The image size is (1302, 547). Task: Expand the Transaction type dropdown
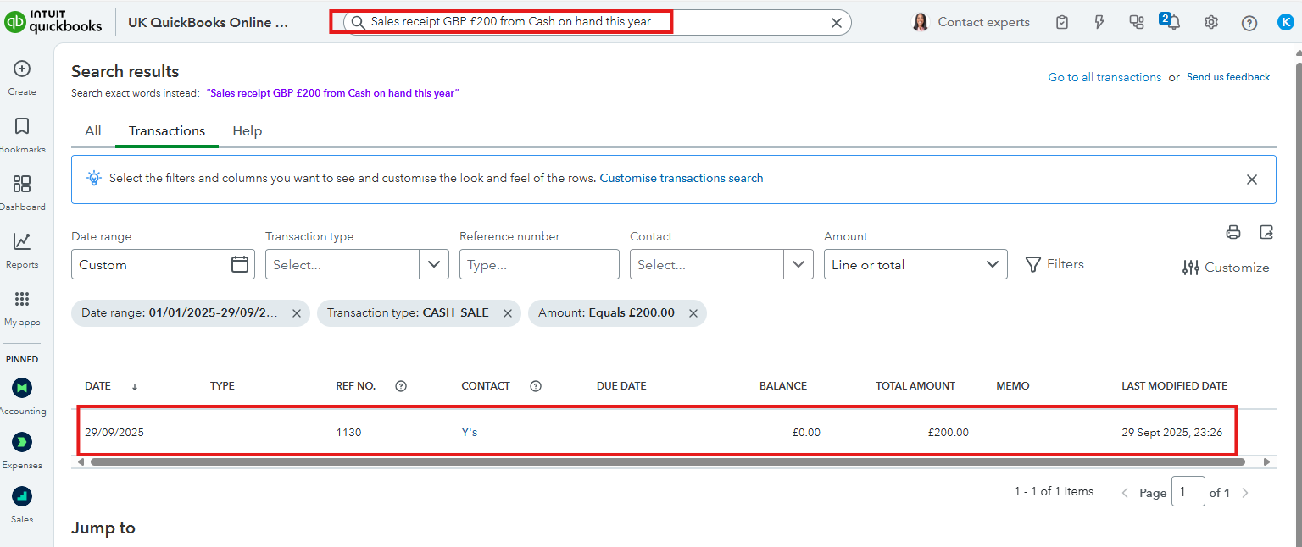pyautogui.click(x=434, y=264)
